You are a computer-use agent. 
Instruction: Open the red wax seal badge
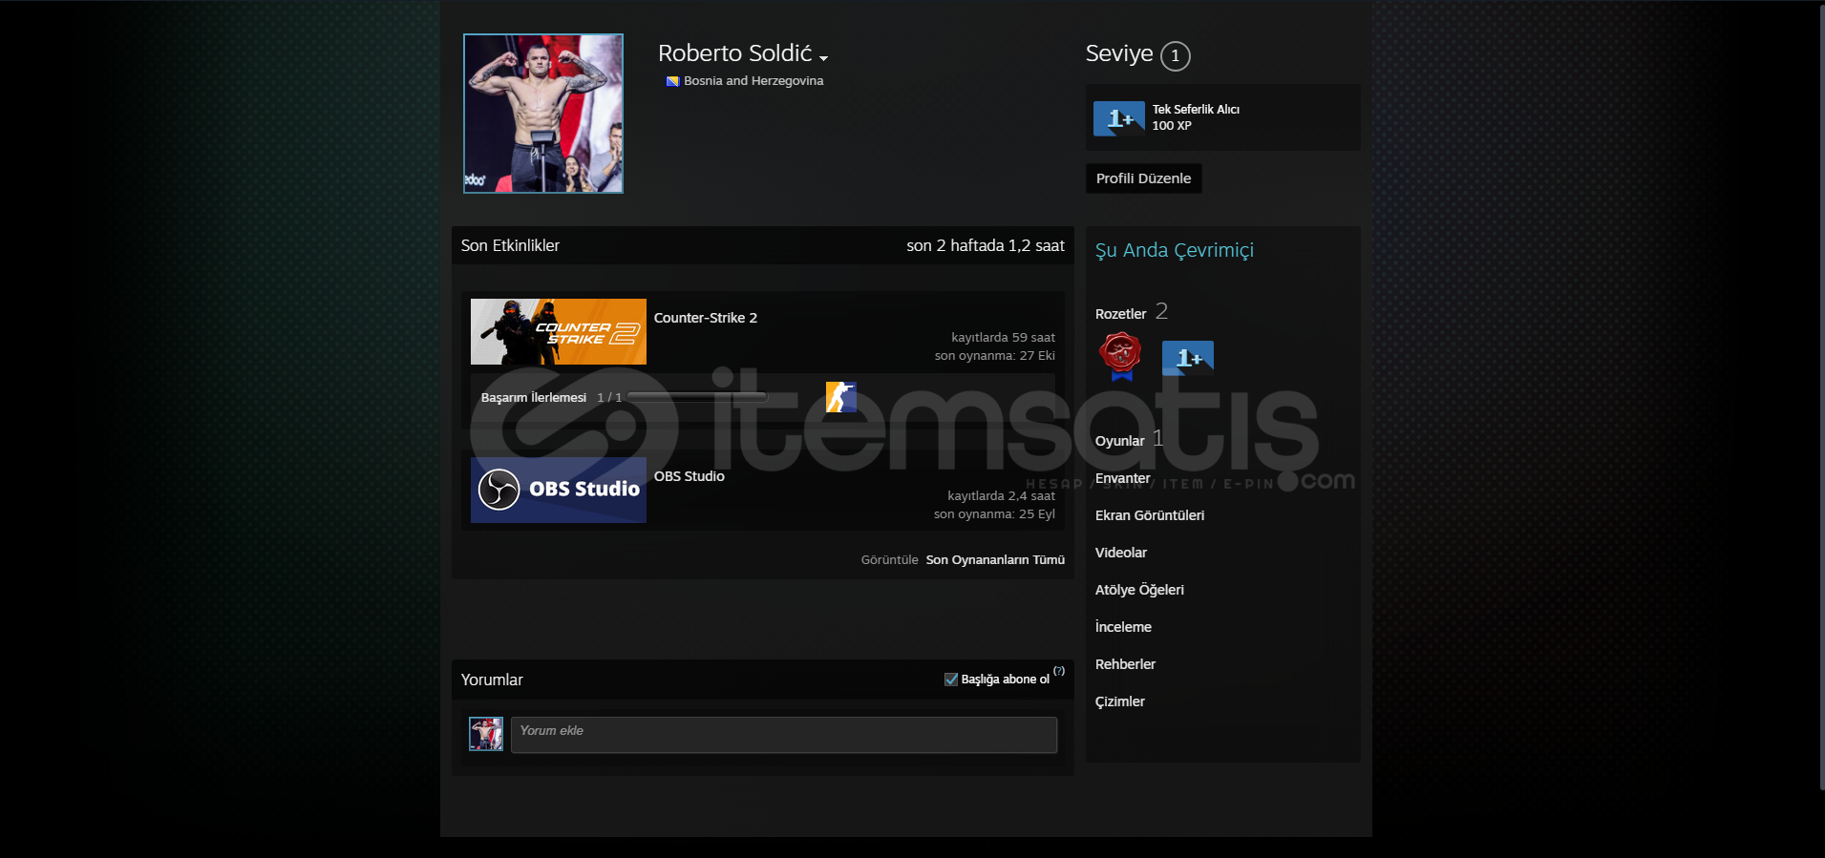(1120, 355)
